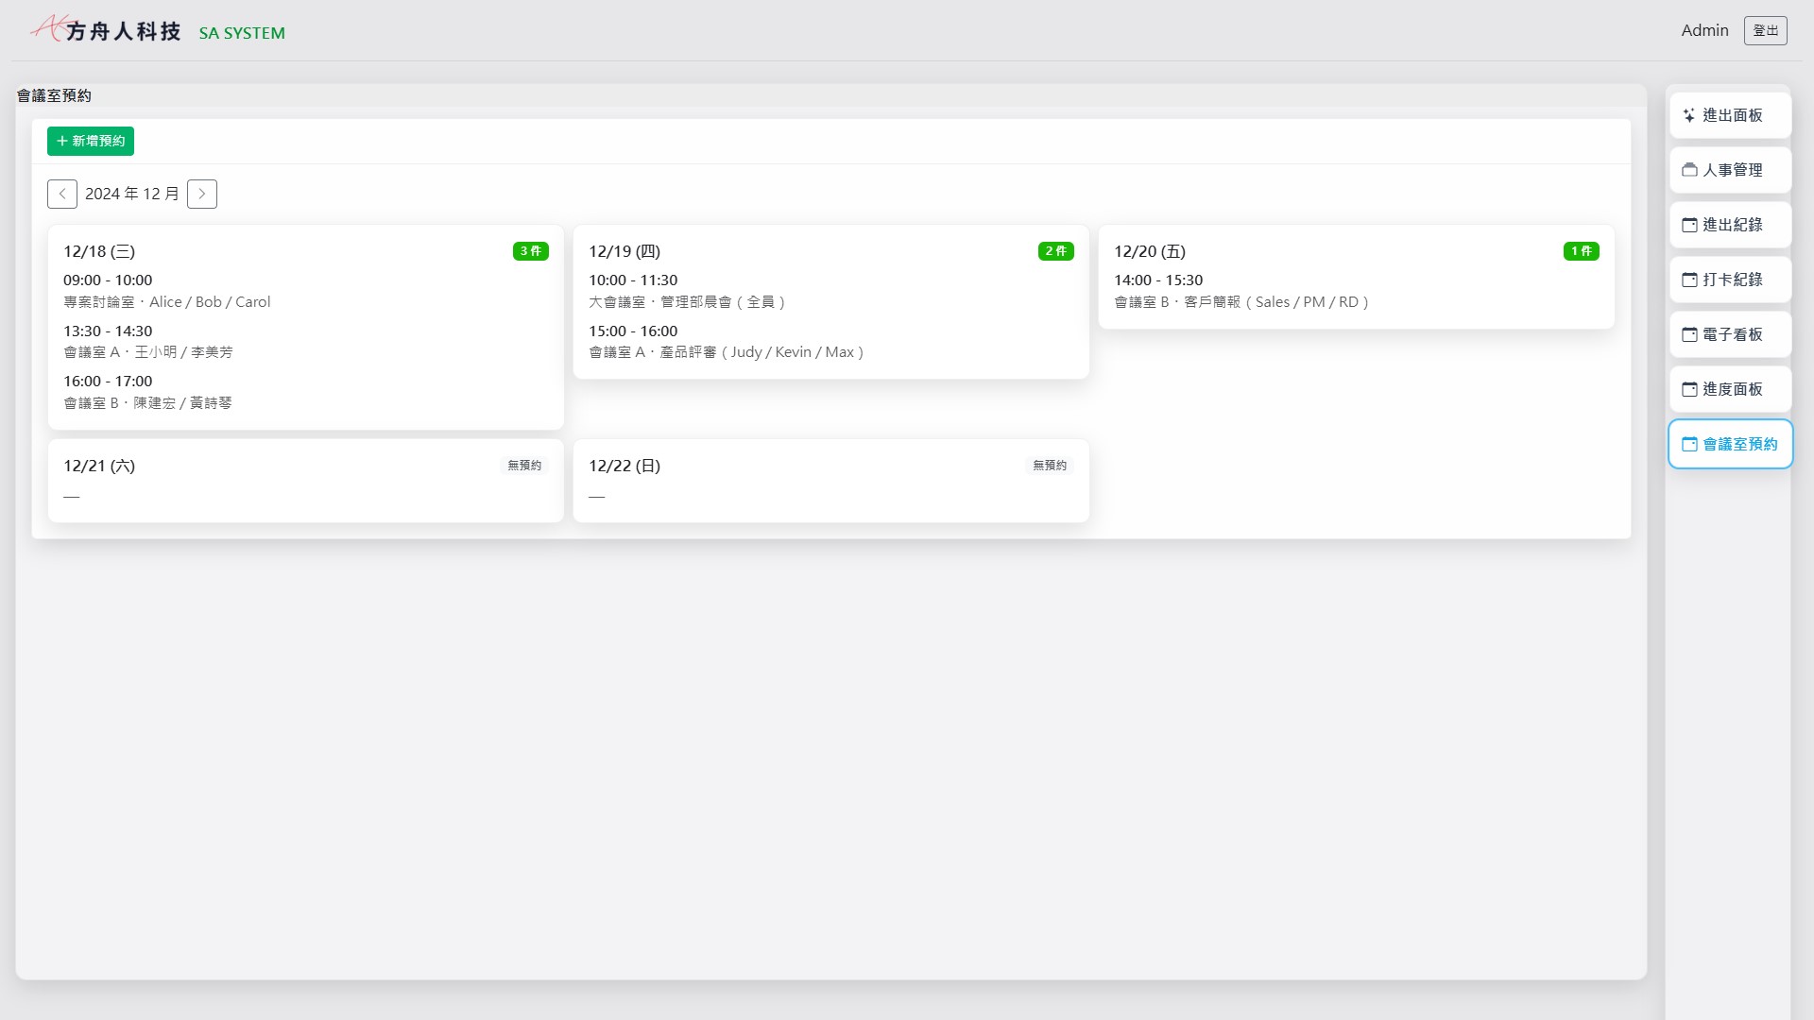This screenshot has height=1020, width=1814.
Task: Click the sparkle icon beside 進出面板
Action: tap(1689, 115)
